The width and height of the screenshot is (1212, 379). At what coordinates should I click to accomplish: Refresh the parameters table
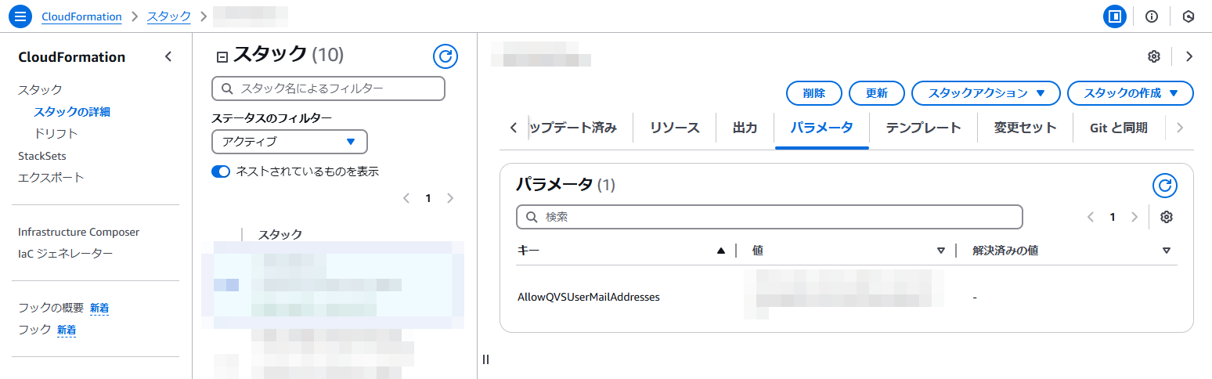click(1164, 186)
